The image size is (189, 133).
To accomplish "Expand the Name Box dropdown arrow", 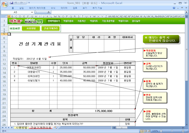I will 32,12.
